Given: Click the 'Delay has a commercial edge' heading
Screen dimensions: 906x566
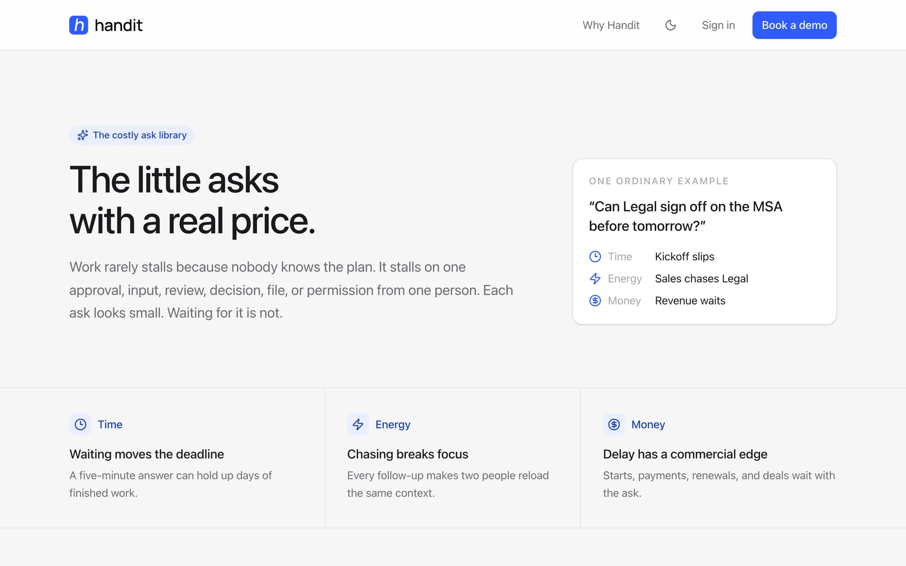Looking at the screenshot, I should pyautogui.click(x=685, y=454).
